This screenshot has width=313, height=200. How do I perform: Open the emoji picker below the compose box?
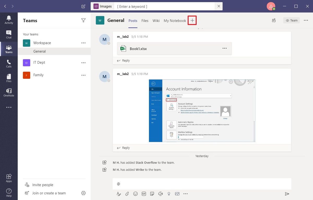coord(135,194)
